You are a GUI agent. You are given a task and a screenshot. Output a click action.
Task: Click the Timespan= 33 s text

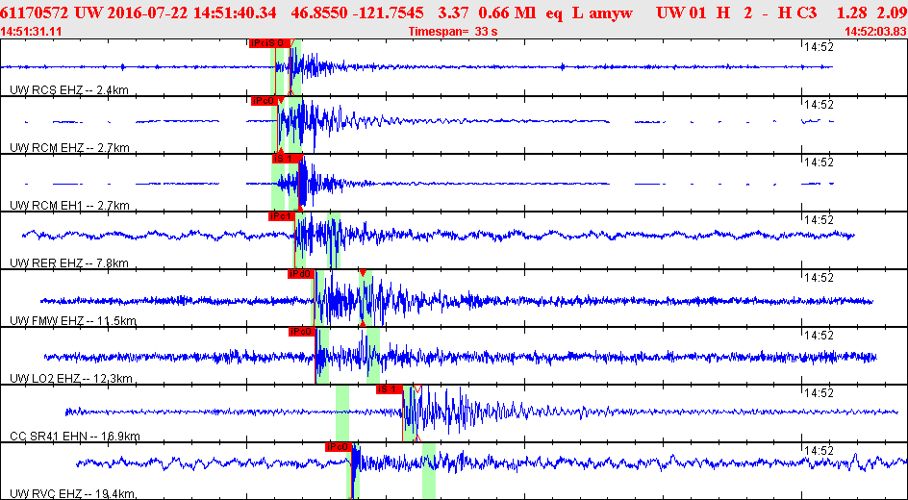453,32
